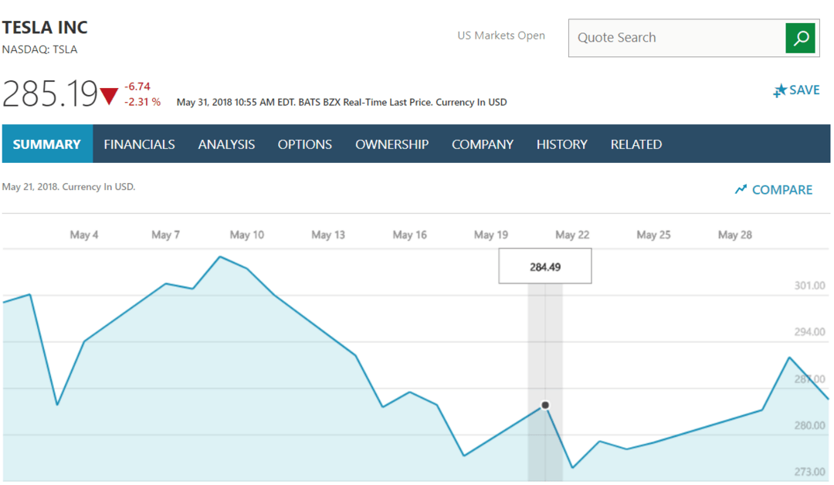The height and width of the screenshot is (485, 834).
Task: Open the Summary tab
Action: 47,144
